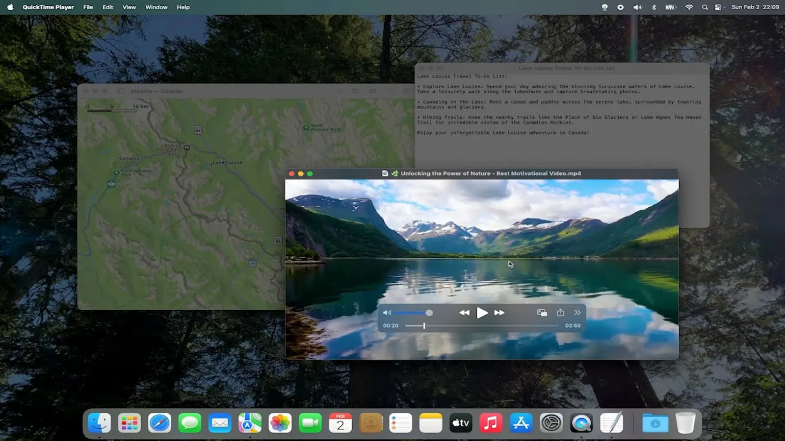Open Control Center in menu bar
Screen dimensions: 785x441
718,7
